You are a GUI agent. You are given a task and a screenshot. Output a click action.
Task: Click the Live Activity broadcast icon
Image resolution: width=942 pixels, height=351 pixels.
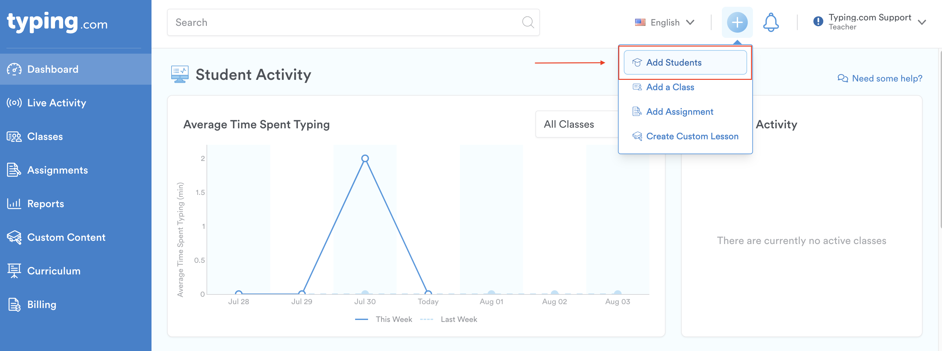(14, 103)
